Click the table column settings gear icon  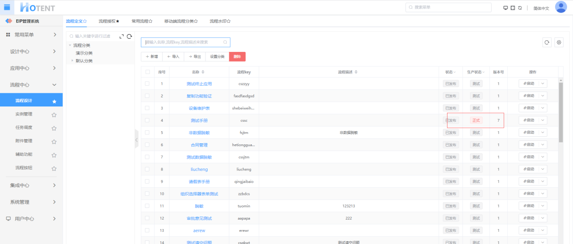tap(559, 42)
